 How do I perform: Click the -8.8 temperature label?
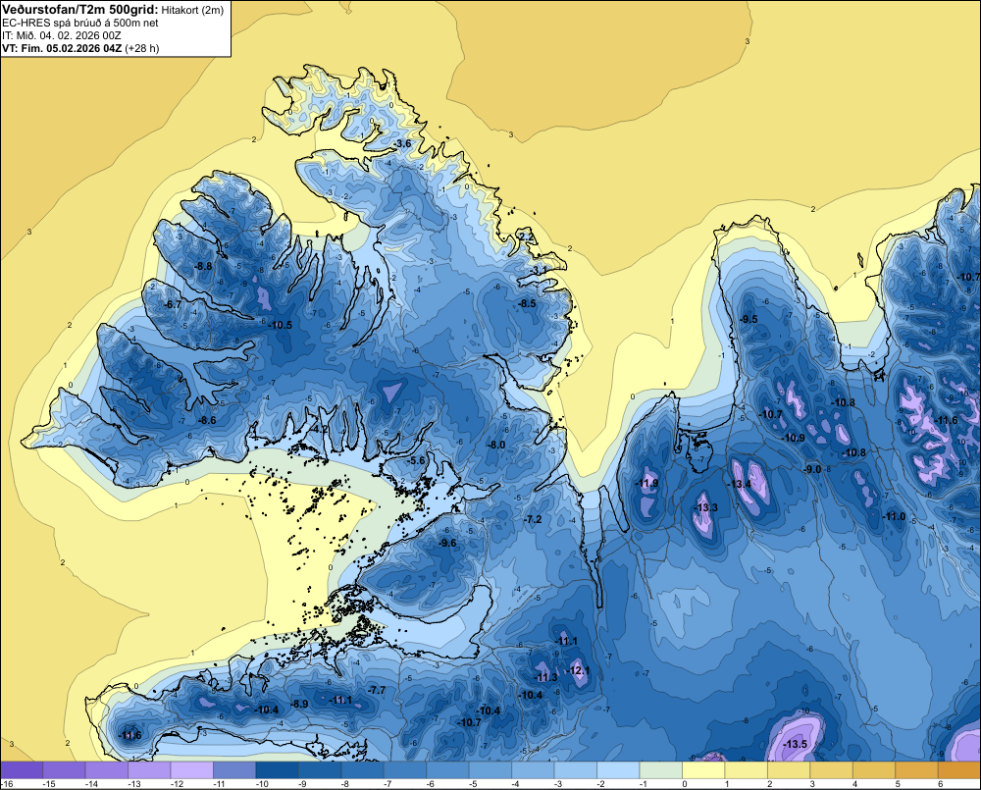(x=203, y=266)
